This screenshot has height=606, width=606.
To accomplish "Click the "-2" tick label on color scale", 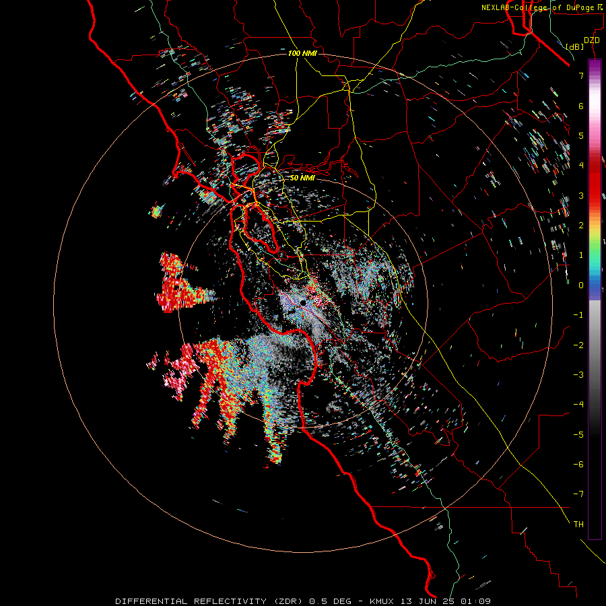I will [578, 345].
